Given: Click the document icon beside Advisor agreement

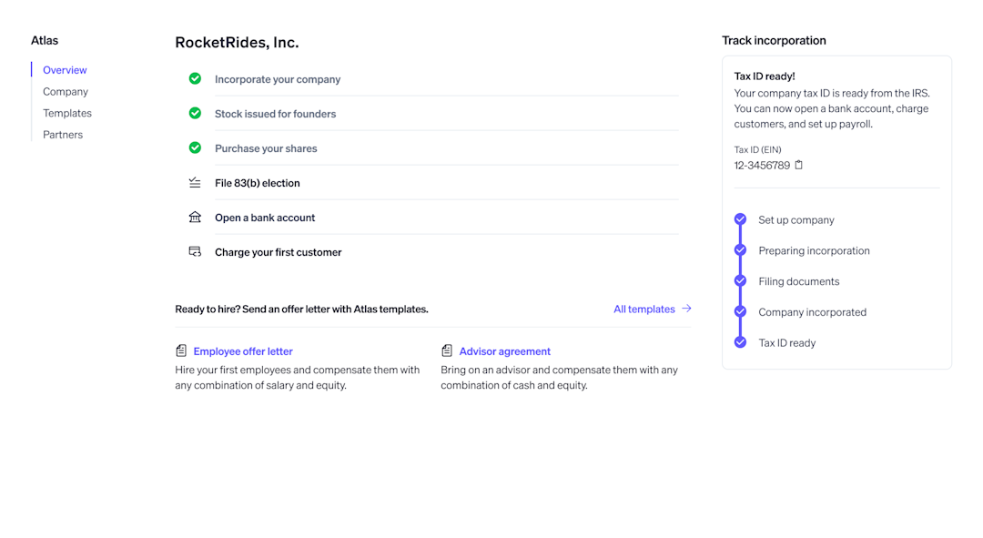Looking at the screenshot, I should pos(446,350).
